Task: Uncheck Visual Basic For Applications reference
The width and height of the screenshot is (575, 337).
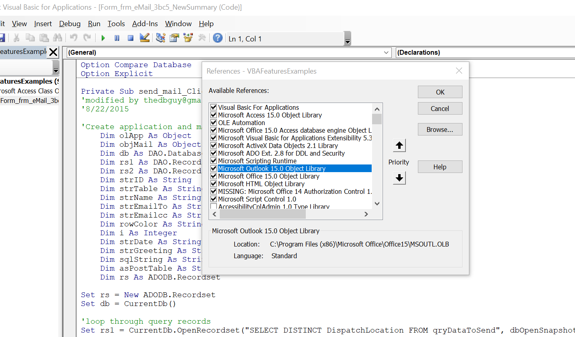Action: click(213, 107)
